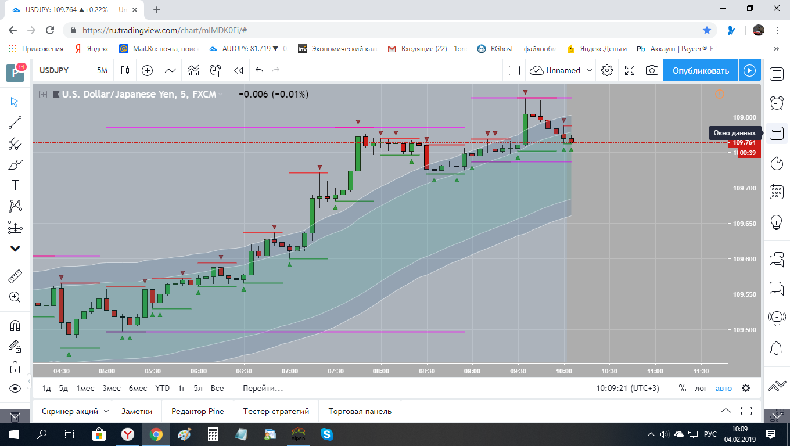Open the alerts alarm clock panel
The width and height of the screenshot is (790, 446).
click(x=777, y=103)
